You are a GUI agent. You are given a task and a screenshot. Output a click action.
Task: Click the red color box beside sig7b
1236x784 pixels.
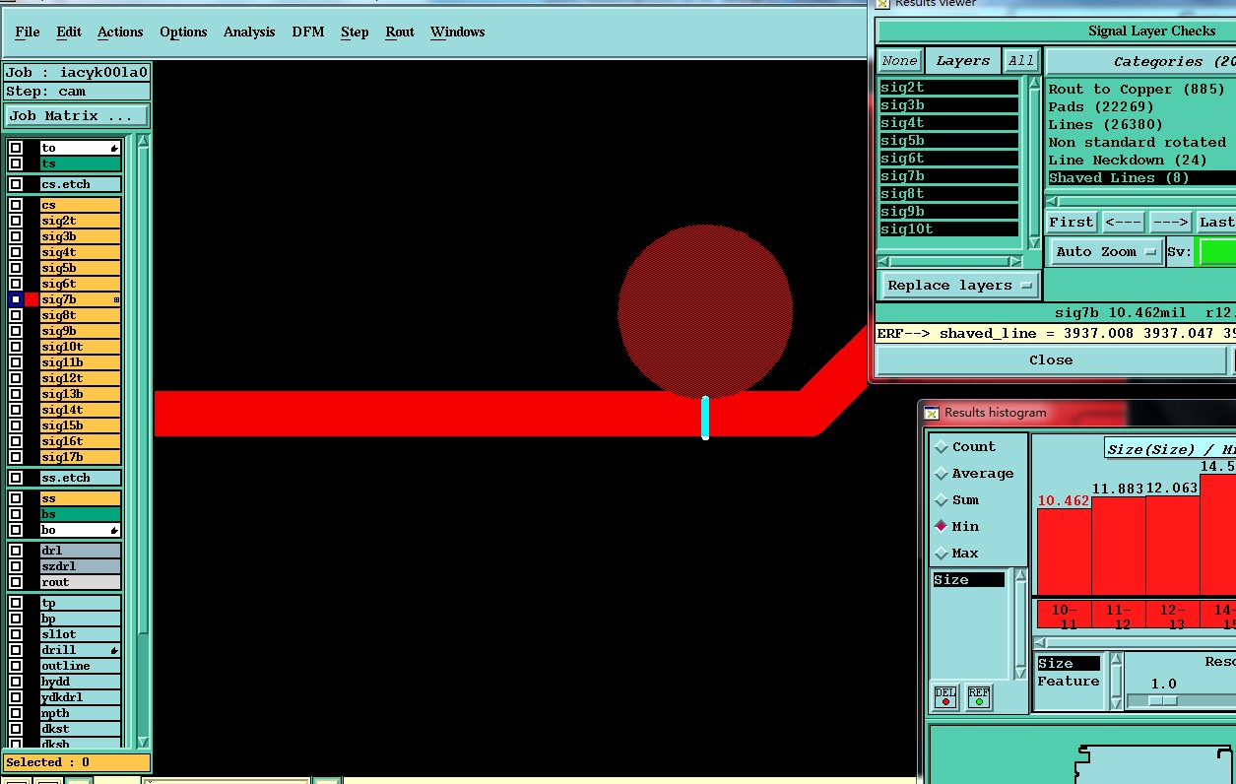(32, 299)
